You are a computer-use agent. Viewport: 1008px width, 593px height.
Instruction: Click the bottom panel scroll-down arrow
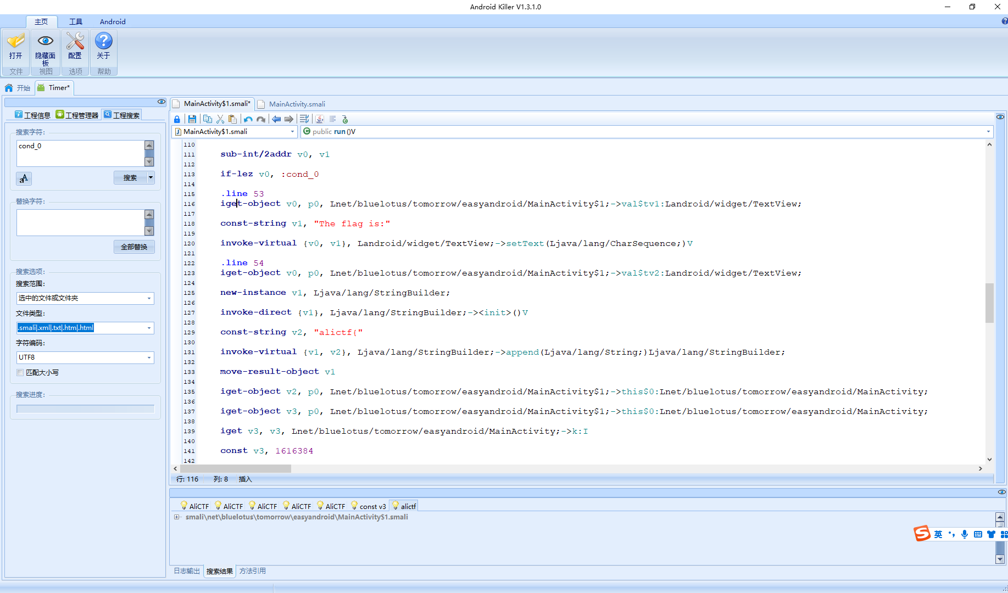pyautogui.click(x=1000, y=560)
